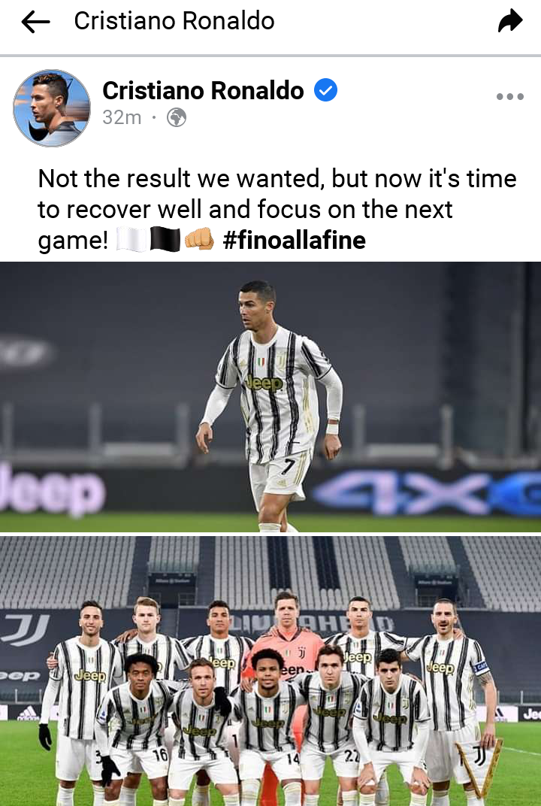The width and height of the screenshot is (541, 806).
Task: Tap the Cristiano Ronaldo page title in header
Action: pos(174,21)
